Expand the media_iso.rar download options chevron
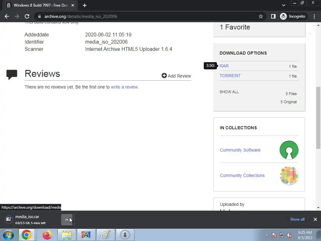 coord(67,220)
